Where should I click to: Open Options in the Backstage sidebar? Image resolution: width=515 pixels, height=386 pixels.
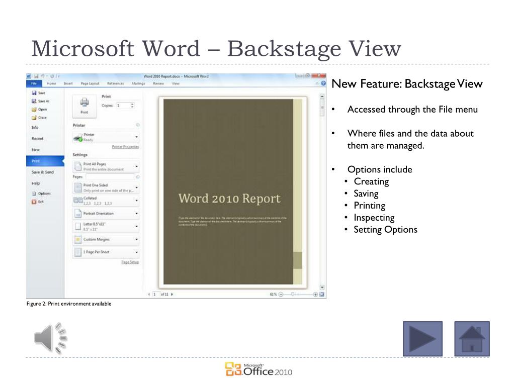click(x=41, y=194)
